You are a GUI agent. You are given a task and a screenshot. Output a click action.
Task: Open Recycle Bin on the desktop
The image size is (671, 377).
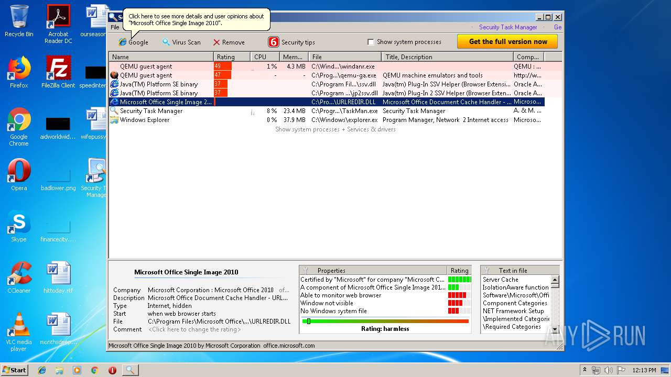19,21
